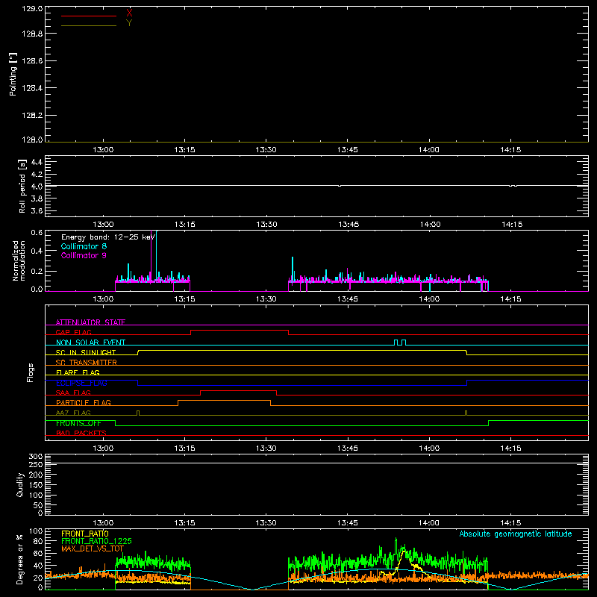Select the 'FRONT_RATIO_1225' legend entry
Viewport: 597px width, 597px height.
pyautogui.click(x=96, y=541)
